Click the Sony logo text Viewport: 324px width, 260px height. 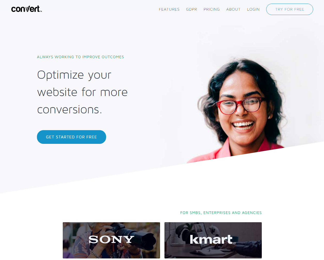pyautogui.click(x=111, y=240)
